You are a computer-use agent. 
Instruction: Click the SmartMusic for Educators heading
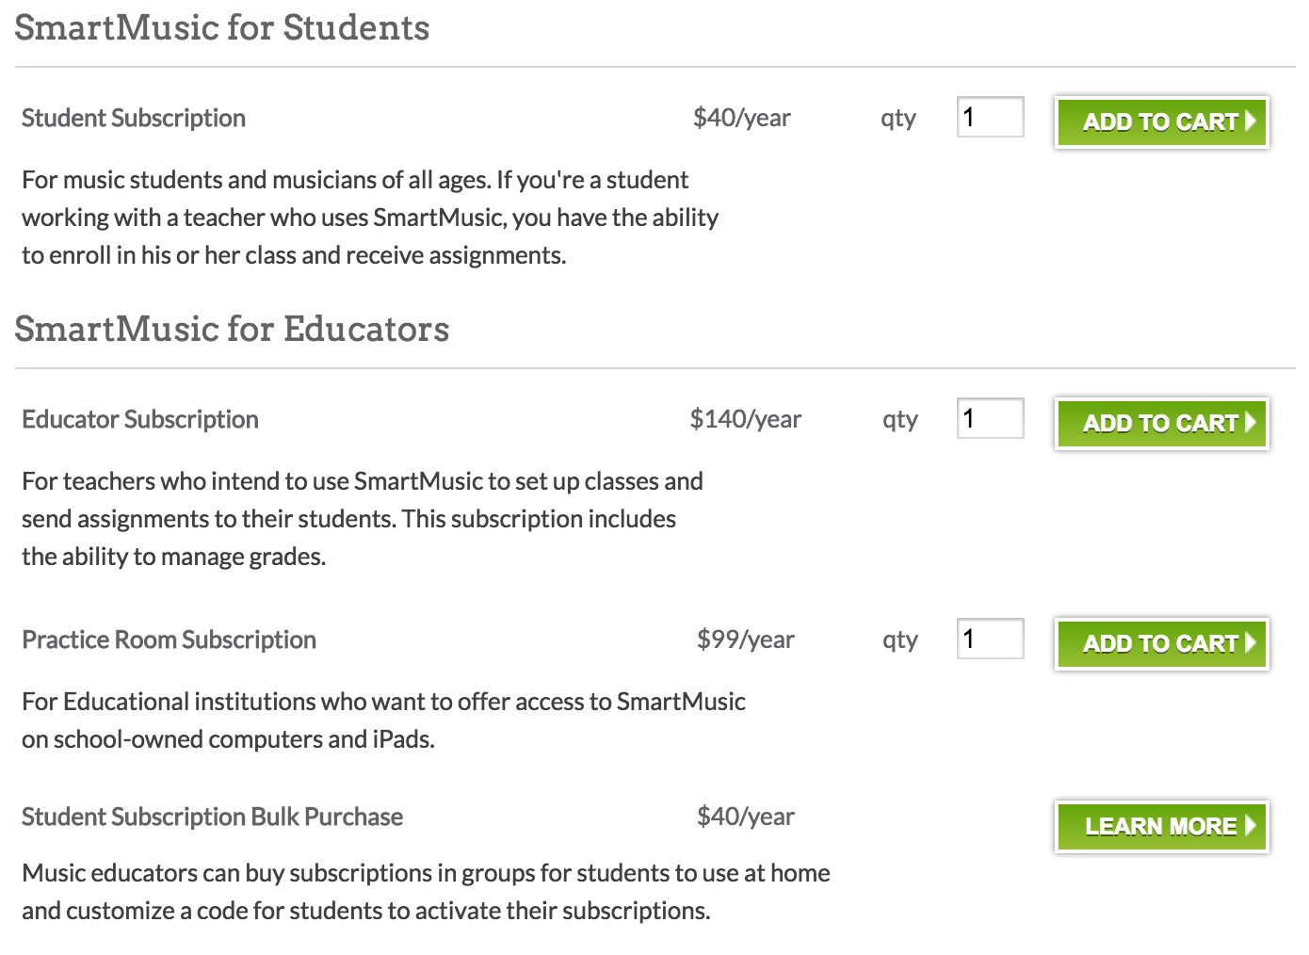pos(232,330)
